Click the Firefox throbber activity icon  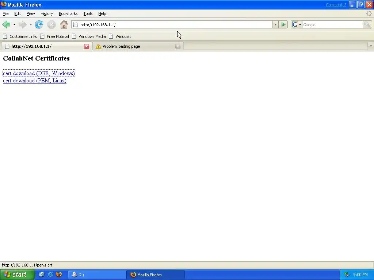pyautogui.click(x=369, y=13)
